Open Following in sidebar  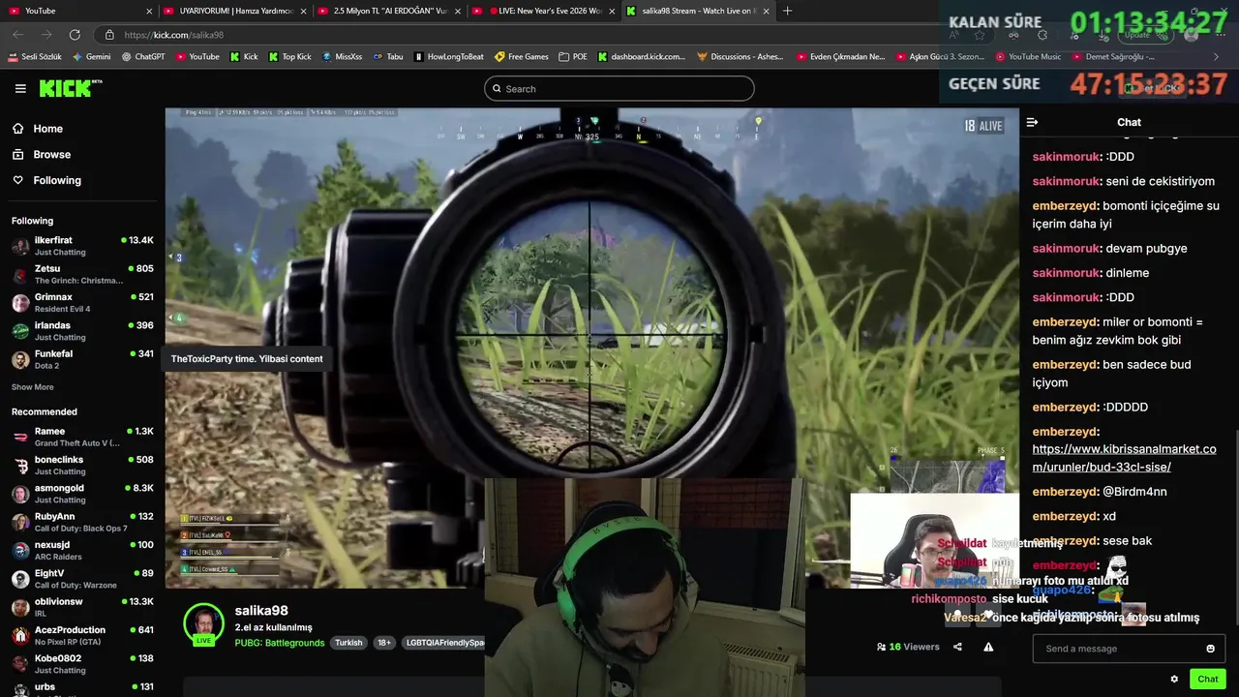point(57,180)
